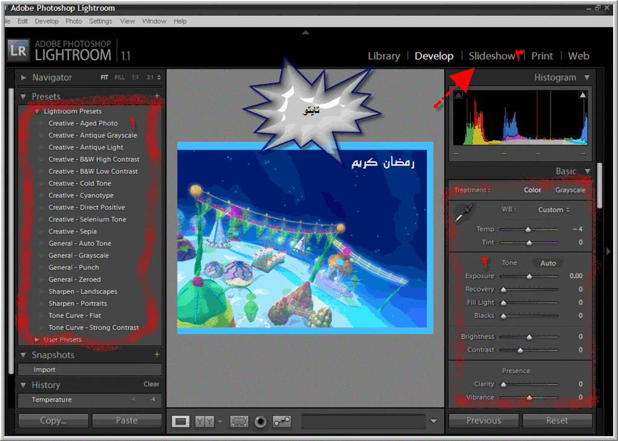Switch to the Print module
Viewport: 618px width, 441px height.
tap(542, 56)
